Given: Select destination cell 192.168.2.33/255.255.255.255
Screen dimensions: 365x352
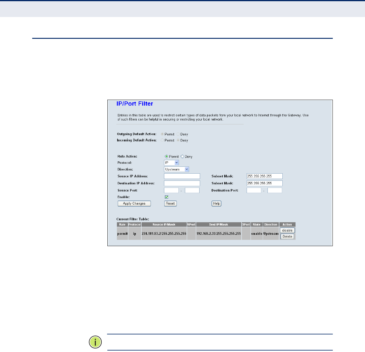Looking at the screenshot, I should (219, 234).
